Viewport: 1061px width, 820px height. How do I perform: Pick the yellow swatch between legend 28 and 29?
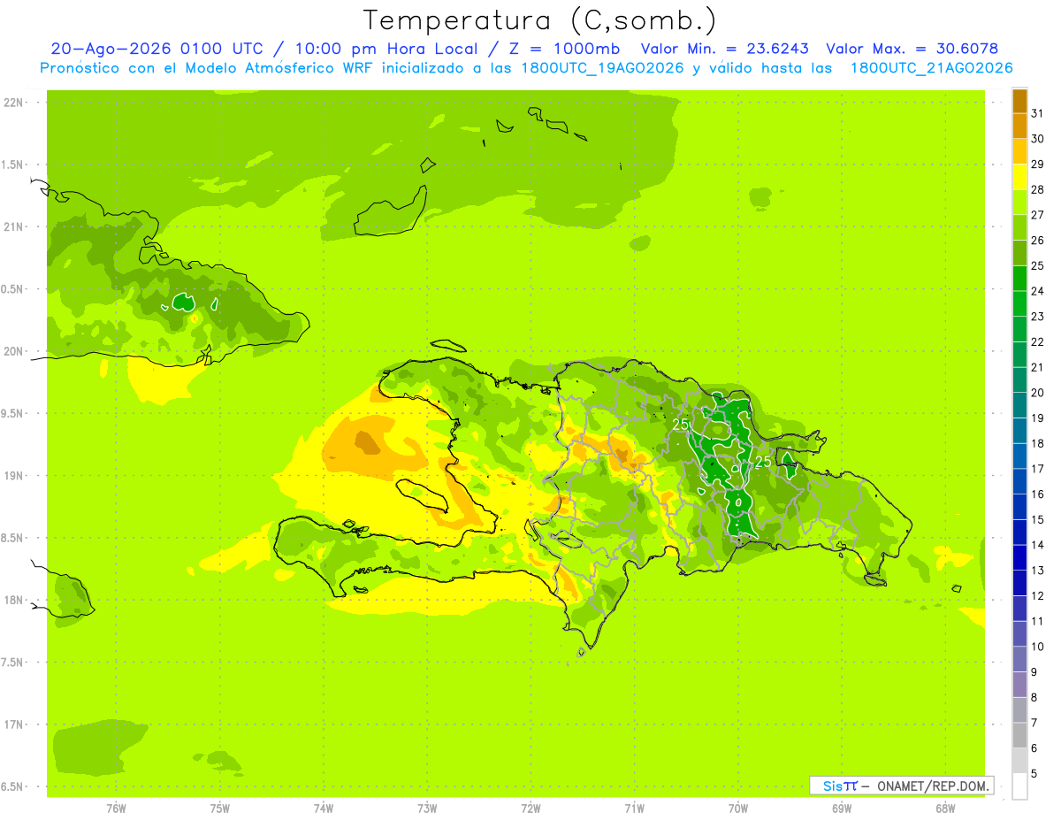coord(1020,177)
